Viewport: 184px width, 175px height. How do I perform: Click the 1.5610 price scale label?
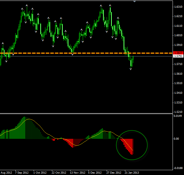coord(178,74)
